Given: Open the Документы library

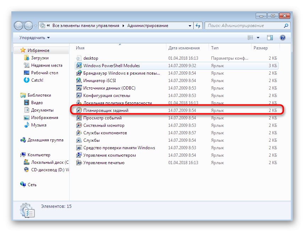Looking at the screenshot, I should (x=42, y=110).
